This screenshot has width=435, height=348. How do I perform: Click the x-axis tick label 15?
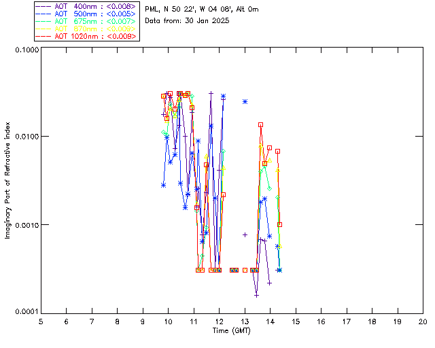click(296, 321)
